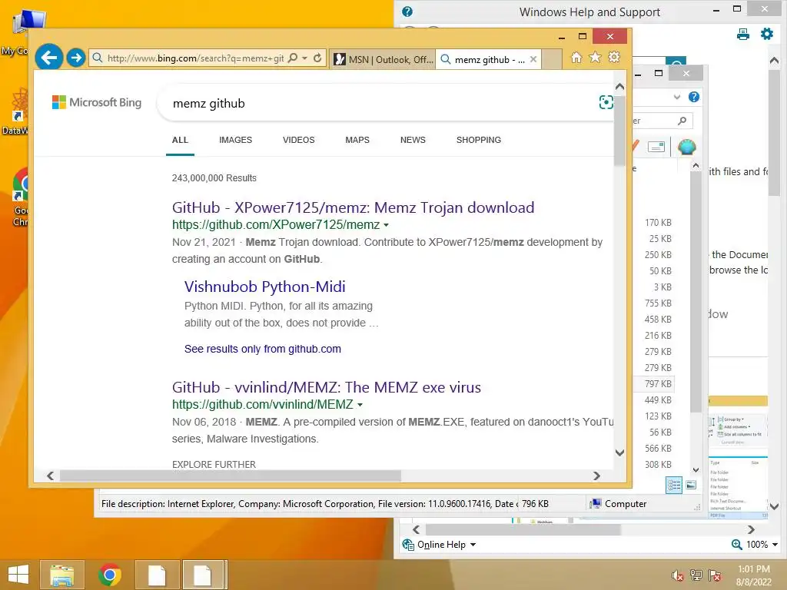Select the ALL search tab
Viewport: 787px width, 590px height.
coord(180,140)
